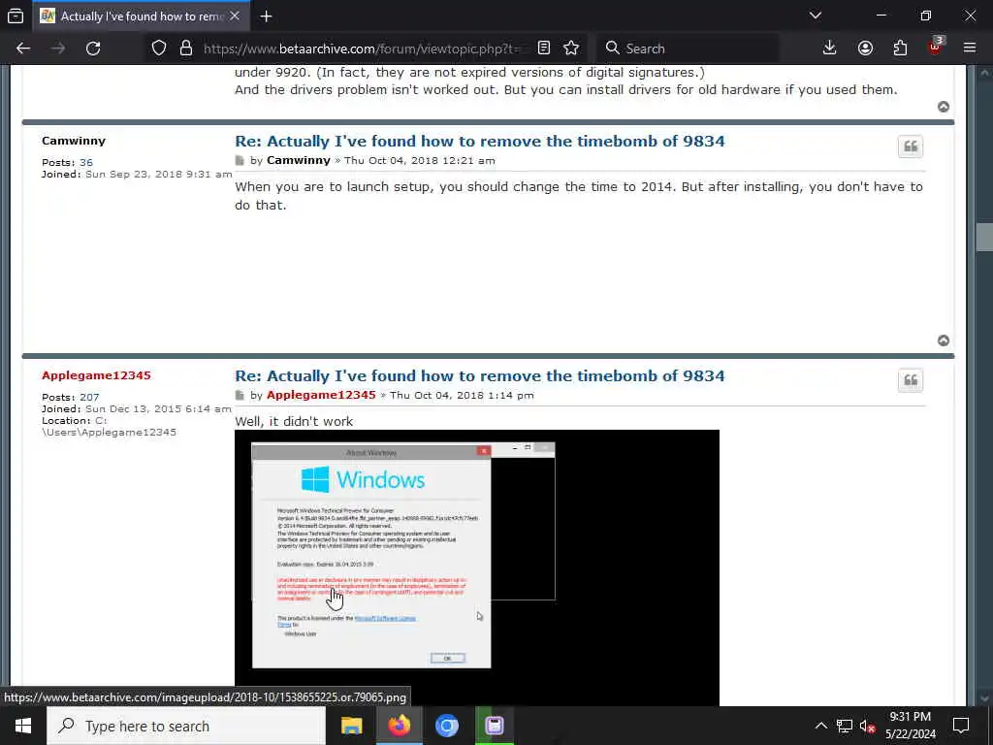Click the text 'Well, it didn't work'
This screenshot has width=993, height=745.
tap(294, 421)
